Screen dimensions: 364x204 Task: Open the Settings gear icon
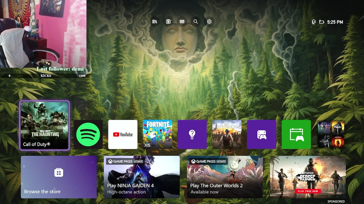[x=209, y=22]
